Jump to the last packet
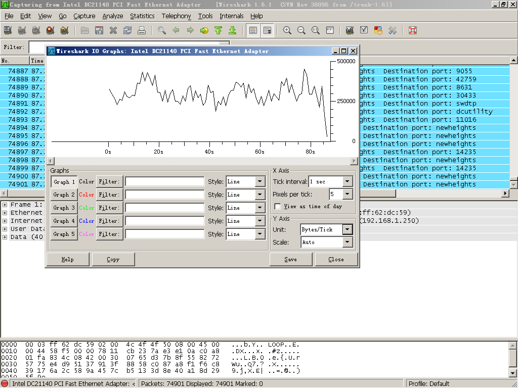 [x=233, y=30]
